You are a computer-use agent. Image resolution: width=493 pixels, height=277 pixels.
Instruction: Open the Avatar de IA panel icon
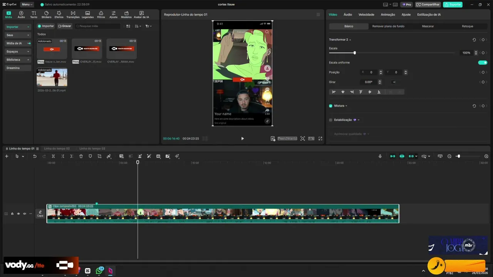click(141, 15)
